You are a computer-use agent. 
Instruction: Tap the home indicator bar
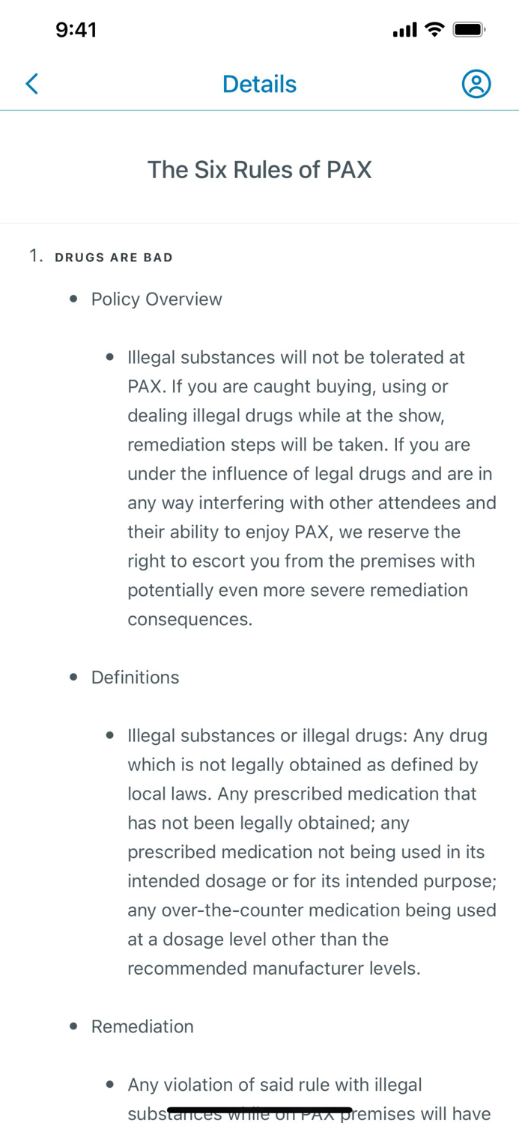click(259, 1110)
